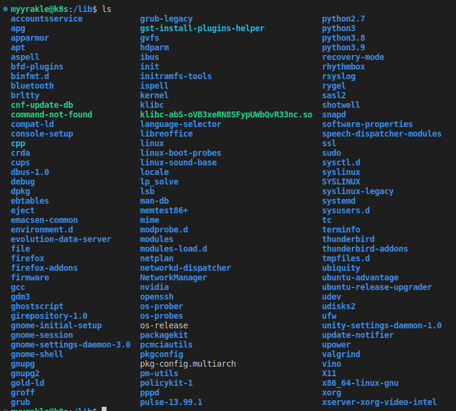Click the 'kernel' directory name
The height and width of the screenshot is (411, 456).
(x=154, y=95)
